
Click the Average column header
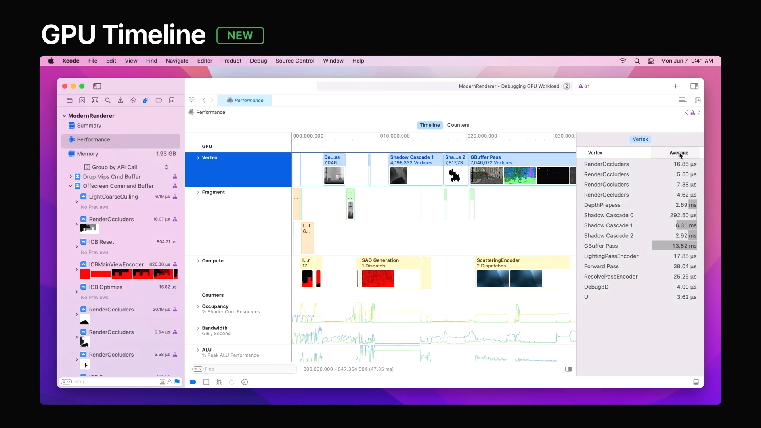[x=678, y=153]
